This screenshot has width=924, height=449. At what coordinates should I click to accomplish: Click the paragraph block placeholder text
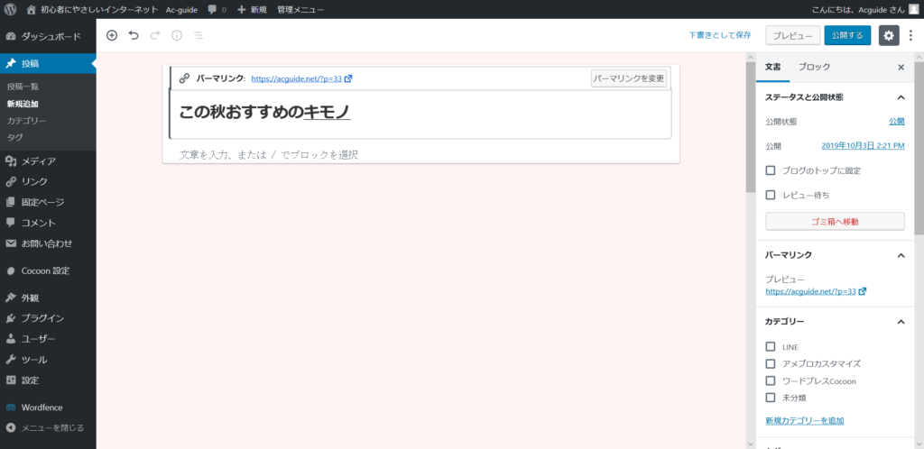(x=269, y=155)
